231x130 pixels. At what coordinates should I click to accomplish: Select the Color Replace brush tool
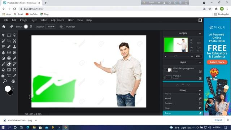[14, 64]
